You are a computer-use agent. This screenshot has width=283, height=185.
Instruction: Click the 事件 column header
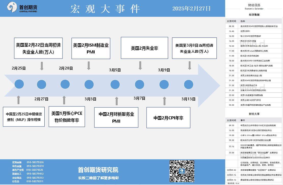tap(243, 120)
